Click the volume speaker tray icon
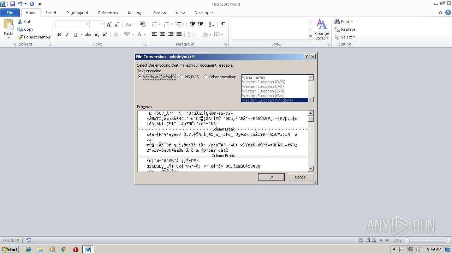 (x=418, y=249)
